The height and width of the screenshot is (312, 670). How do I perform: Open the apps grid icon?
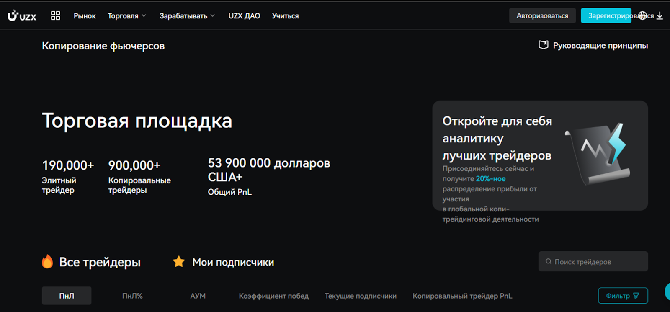click(55, 15)
